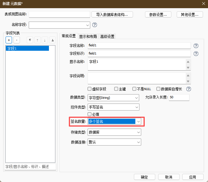This screenshot has width=208, height=182.
Task: Click the 表或视图名称 input field
Action: click(x=59, y=15)
